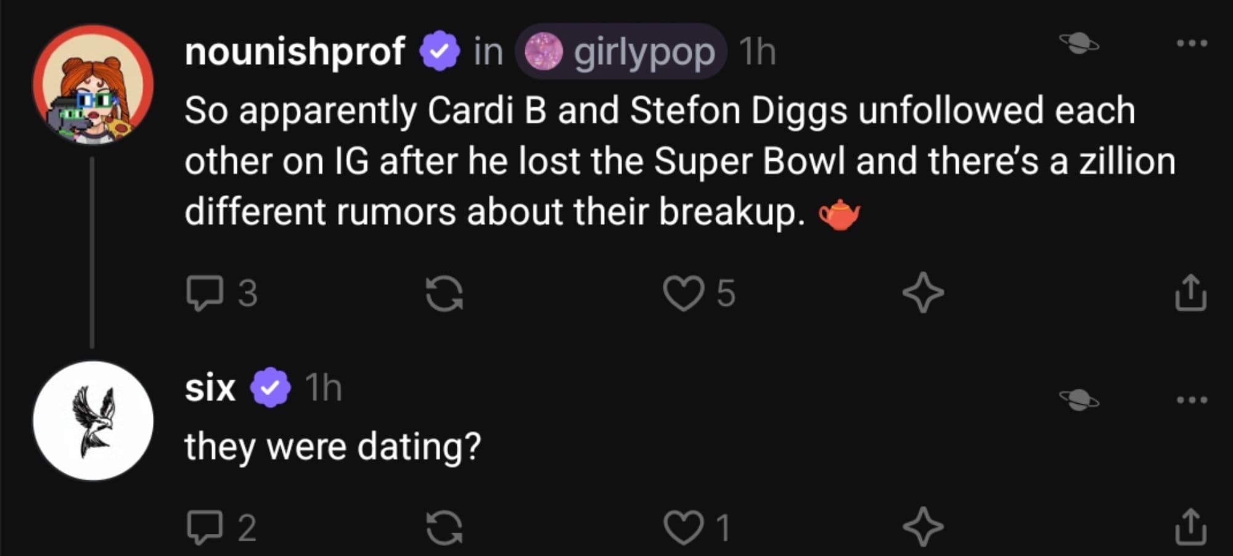Image resolution: width=1233 pixels, height=556 pixels.
Task: Open nounishprof's profile from username
Action: click(295, 51)
